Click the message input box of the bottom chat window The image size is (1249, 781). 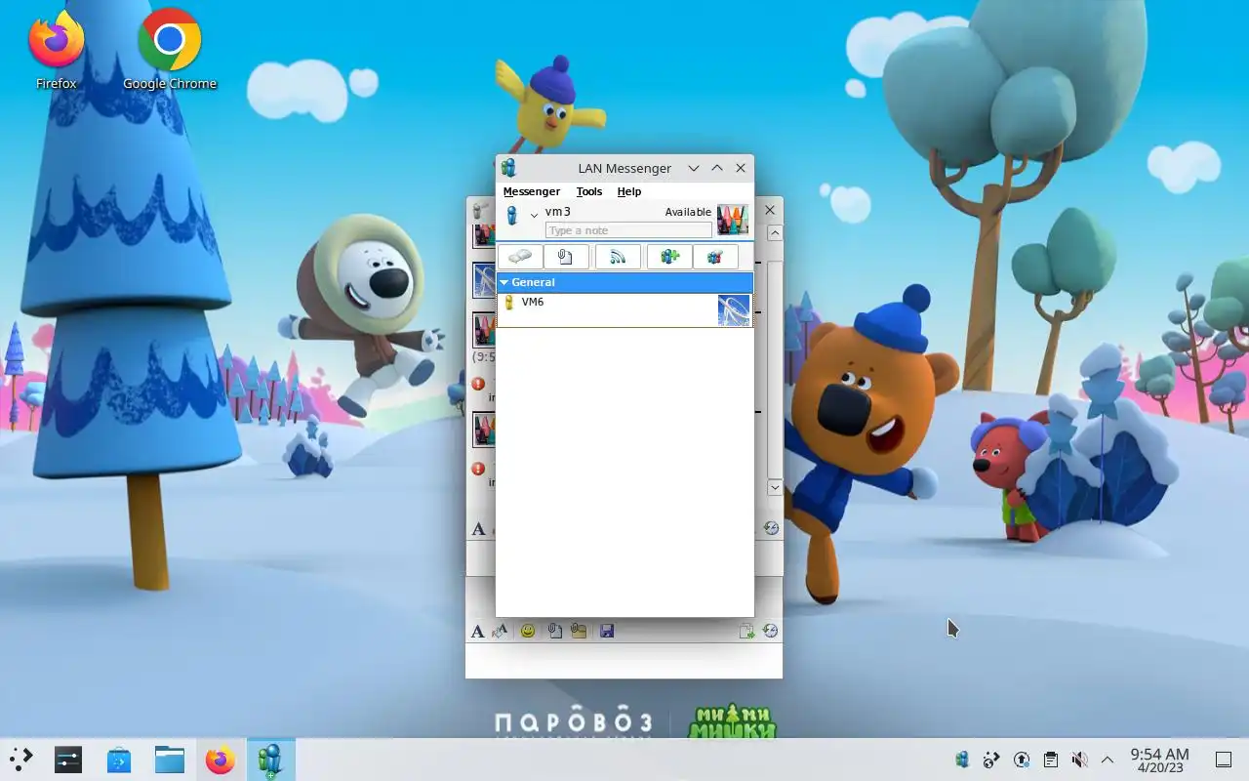click(624, 660)
